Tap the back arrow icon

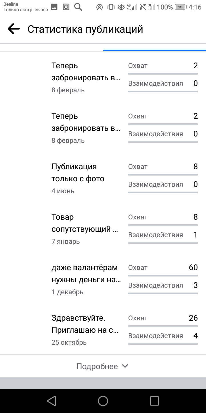click(14, 29)
